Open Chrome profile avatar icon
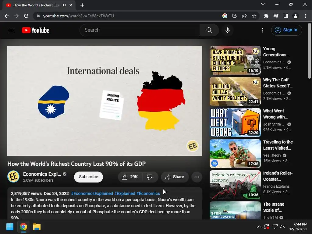The height and width of the screenshot is (234, 312). pyautogui.click(x=296, y=16)
